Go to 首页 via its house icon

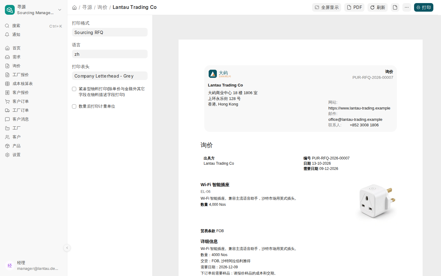[x=7, y=48]
